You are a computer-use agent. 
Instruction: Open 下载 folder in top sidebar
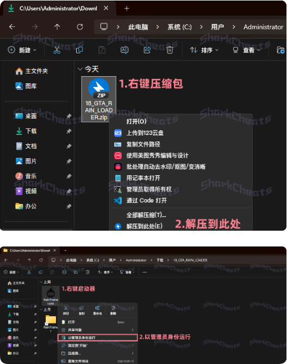point(31,131)
